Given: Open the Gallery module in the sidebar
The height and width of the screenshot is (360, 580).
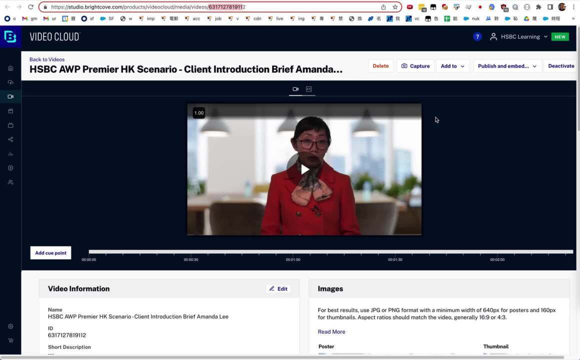Looking at the screenshot, I should tap(10, 111).
